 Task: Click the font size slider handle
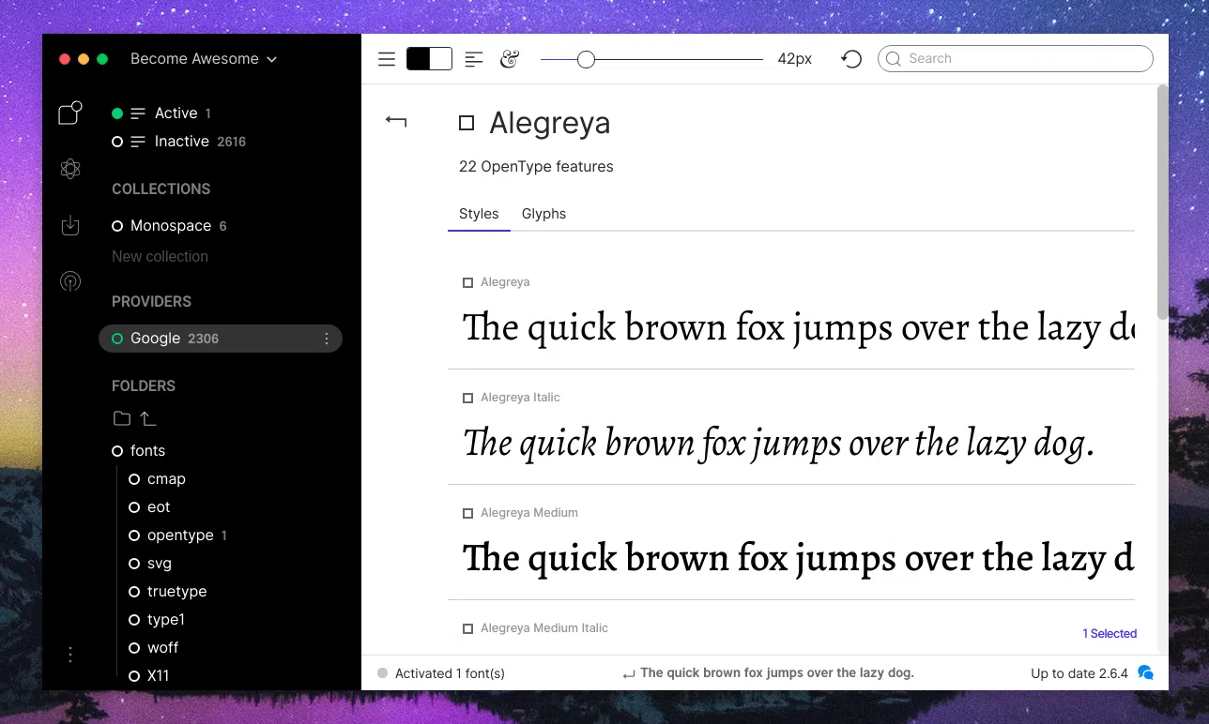pyautogui.click(x=586, y=59)
